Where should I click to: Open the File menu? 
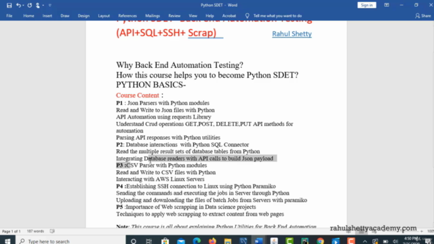(9, 16)
